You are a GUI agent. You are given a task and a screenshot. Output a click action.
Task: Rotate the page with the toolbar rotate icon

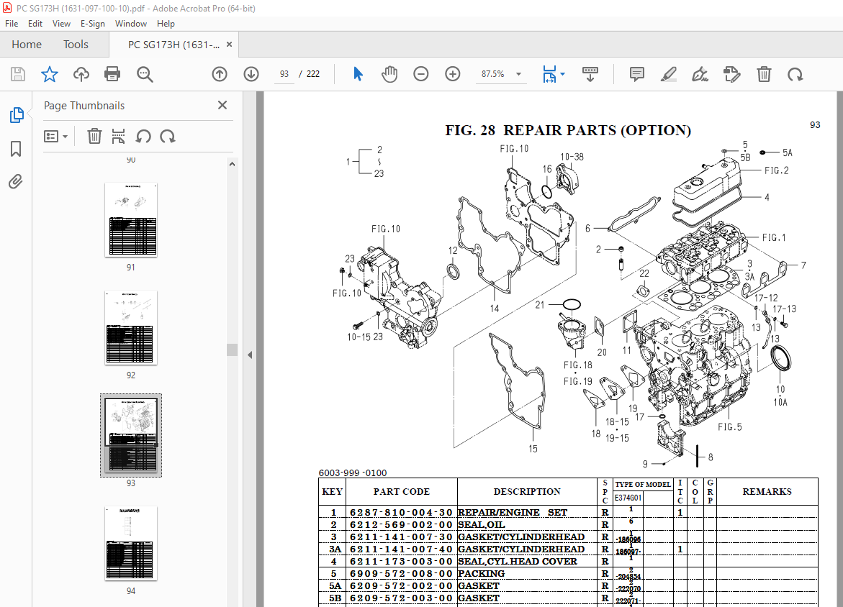[795, 74]
